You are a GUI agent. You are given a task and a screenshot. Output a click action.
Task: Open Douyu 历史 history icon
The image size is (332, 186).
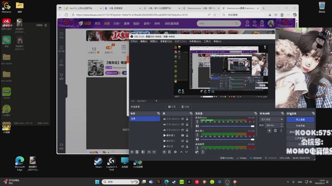tap(247, 23)
